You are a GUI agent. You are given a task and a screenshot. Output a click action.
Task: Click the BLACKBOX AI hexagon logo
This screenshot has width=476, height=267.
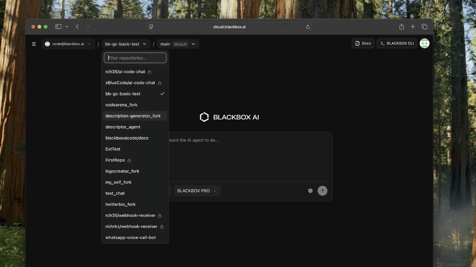pyautogui.click(x=204, y=117)
